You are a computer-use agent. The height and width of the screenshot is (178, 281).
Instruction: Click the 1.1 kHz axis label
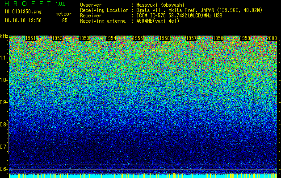[4, 58]
